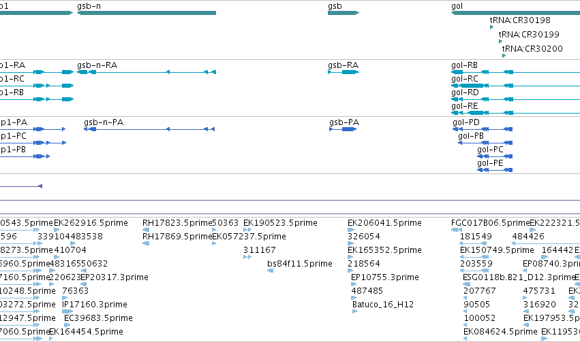Click EK206041.5prime label
This screenshot has height=342, width=580.
click(x=384, y=223)
